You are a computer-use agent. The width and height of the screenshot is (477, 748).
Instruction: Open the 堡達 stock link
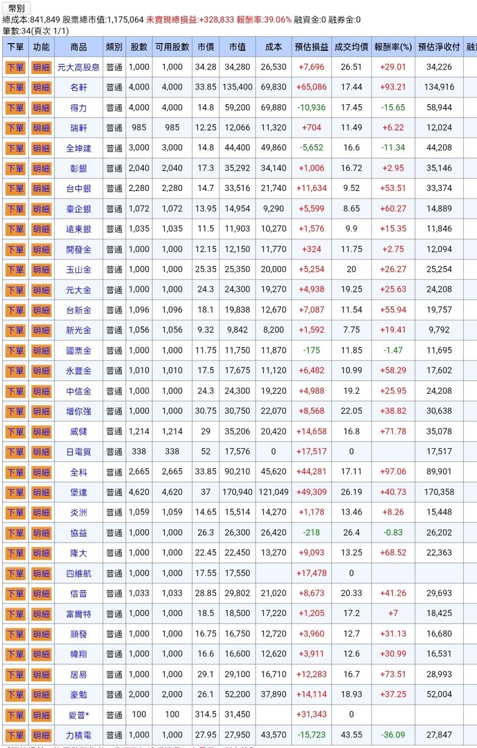tap(79, 492)
